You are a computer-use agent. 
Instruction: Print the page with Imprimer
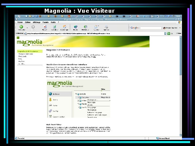pyautogui.click(x=106, y=28)
